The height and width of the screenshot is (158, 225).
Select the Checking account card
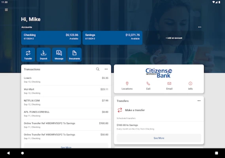[x=51, y=38]
